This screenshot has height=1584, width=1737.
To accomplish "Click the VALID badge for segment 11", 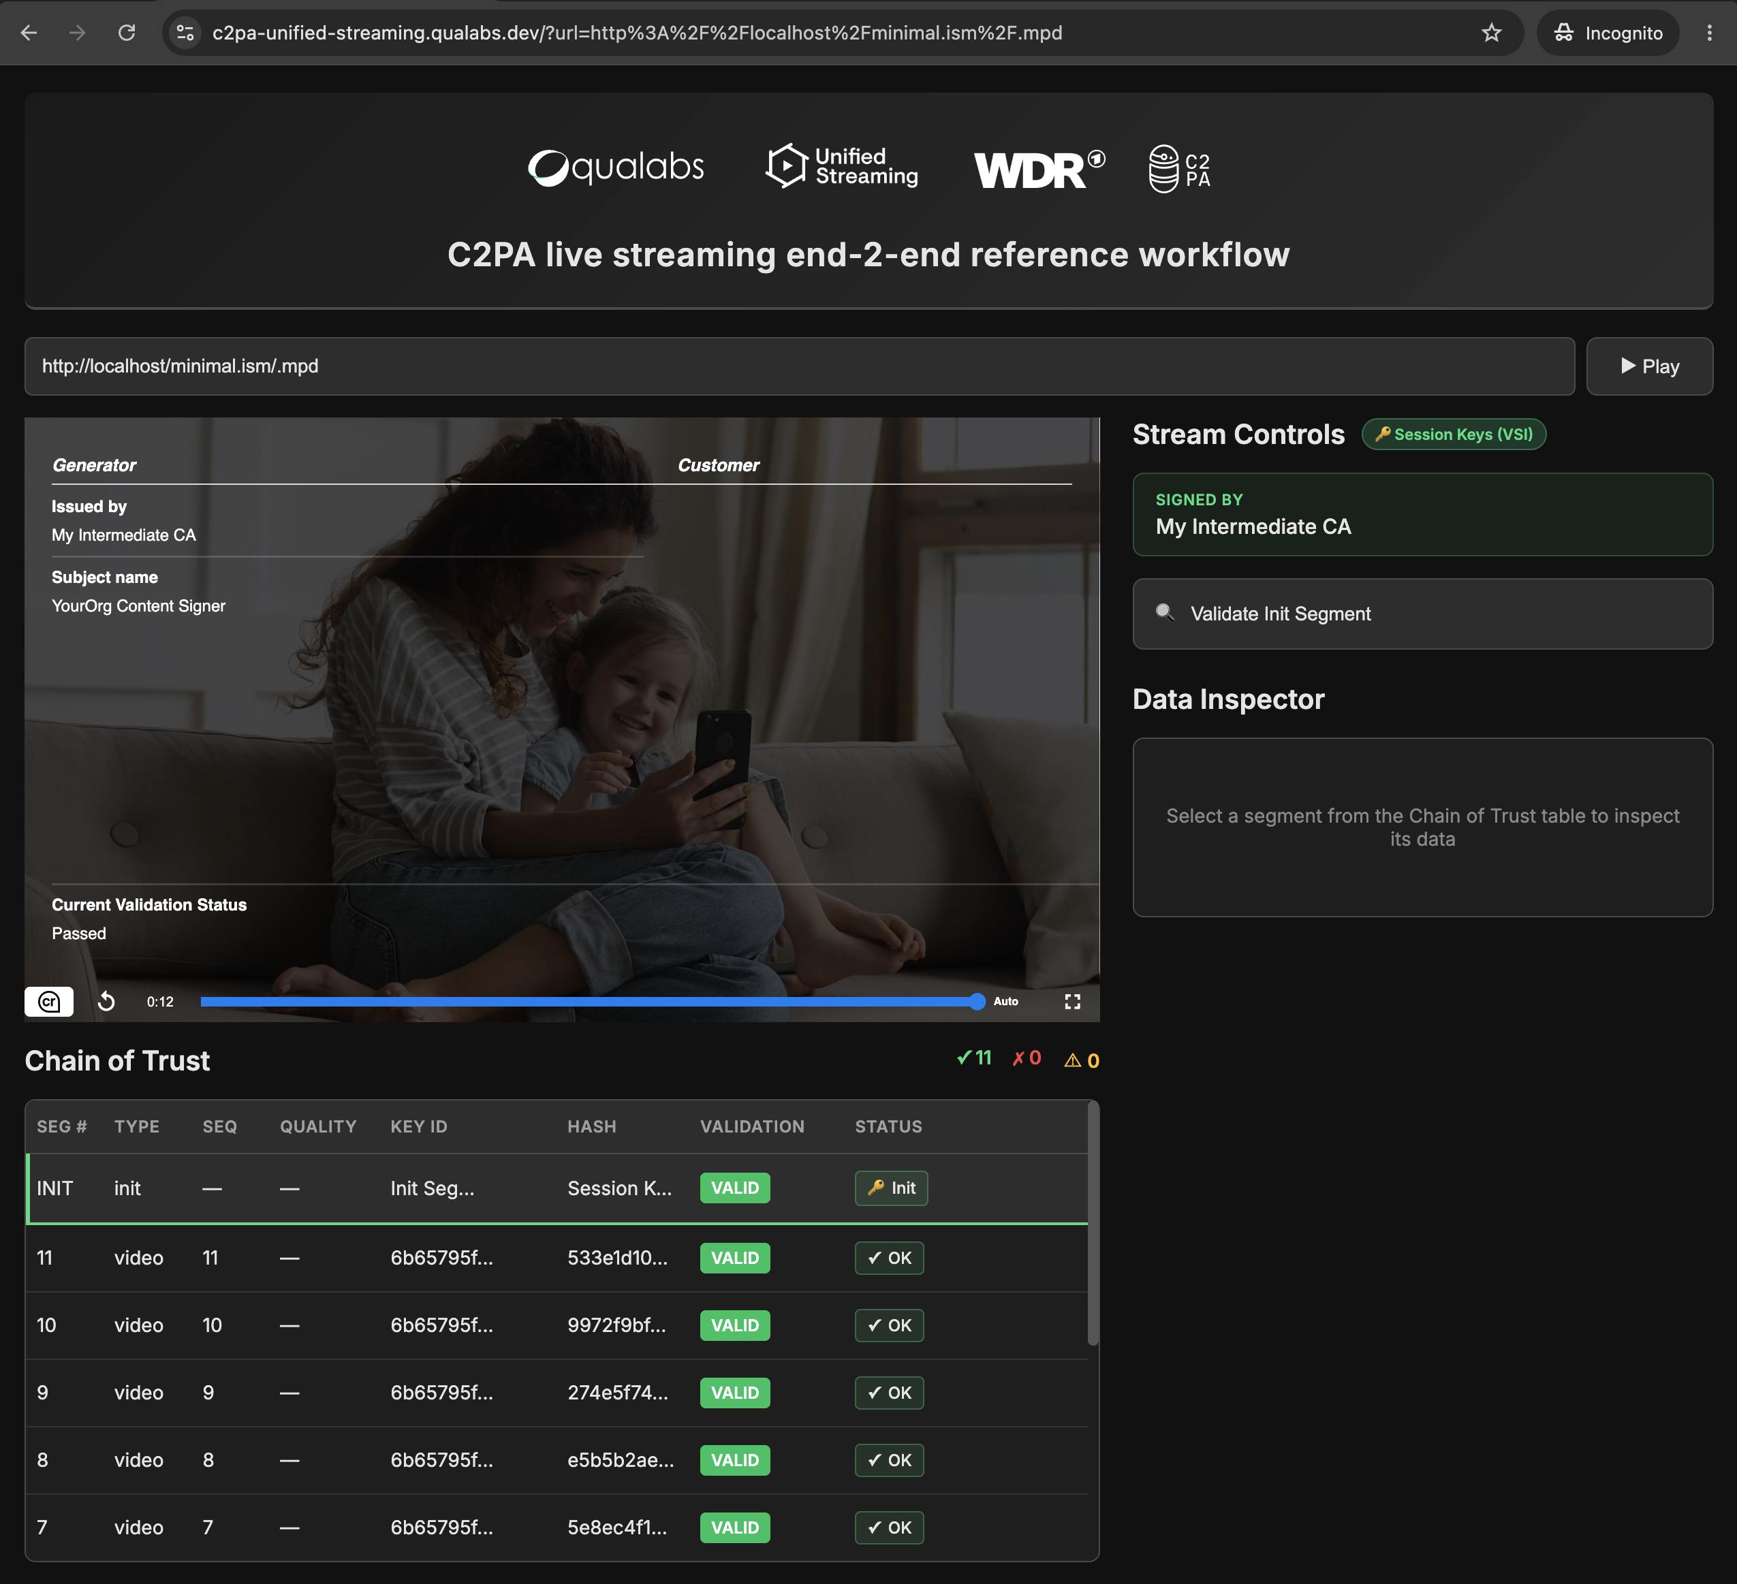I will click(735, 1258).
